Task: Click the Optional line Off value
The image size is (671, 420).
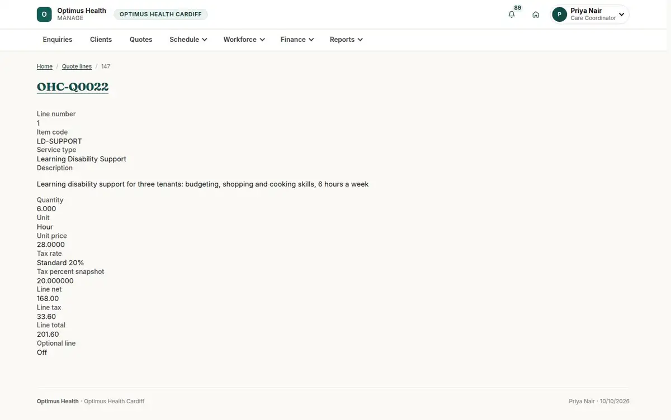Action: [42, 352]
